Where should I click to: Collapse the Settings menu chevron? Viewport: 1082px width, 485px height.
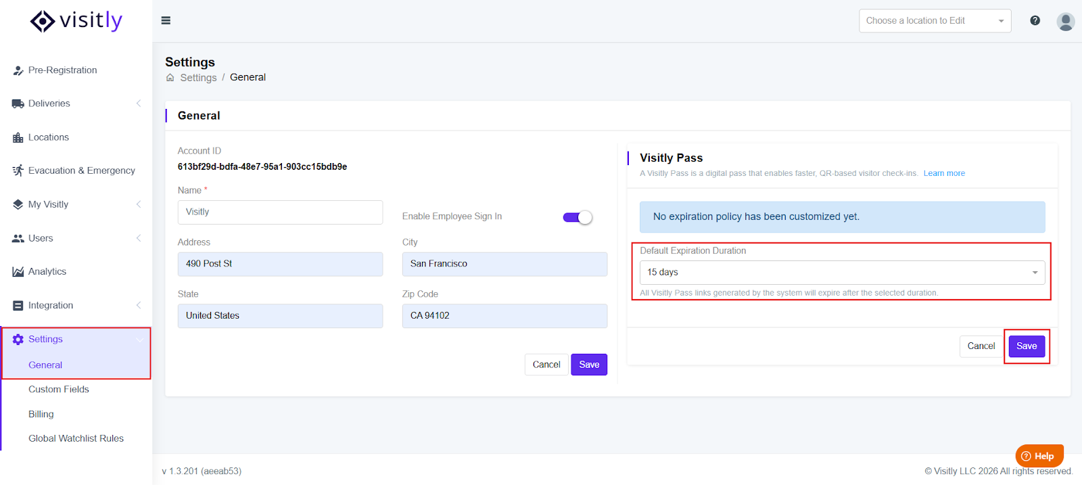tap(139, 340)
